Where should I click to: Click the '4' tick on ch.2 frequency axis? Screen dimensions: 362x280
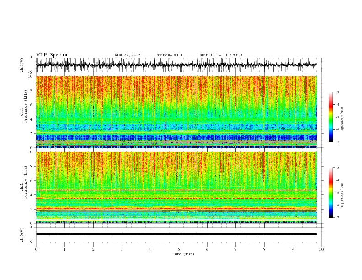tap(32, 195)
